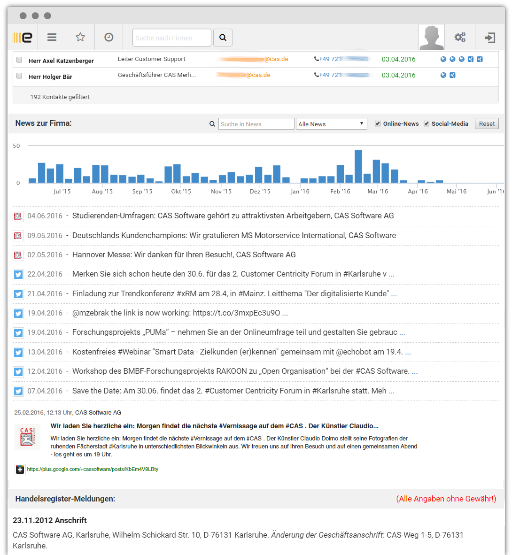Click the company search magnifier button

[223, 38]
